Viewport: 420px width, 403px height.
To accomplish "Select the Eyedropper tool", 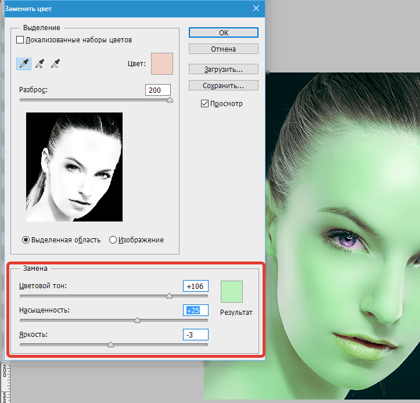I will [x=24, y=64].
